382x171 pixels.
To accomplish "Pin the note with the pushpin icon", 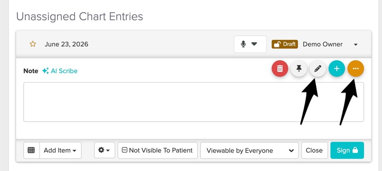I will click(x=299, y=69).
